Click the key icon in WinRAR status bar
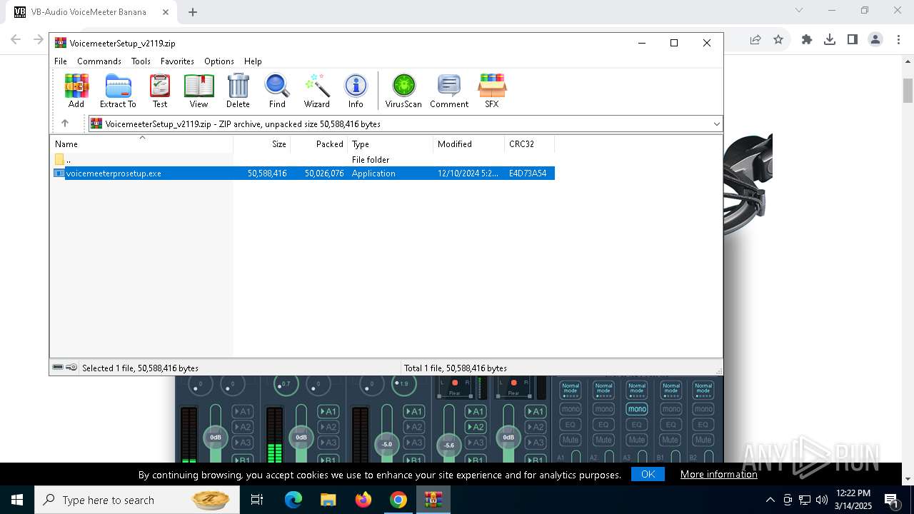This screenshot has width=914, height=514. (x=71, y=368)
